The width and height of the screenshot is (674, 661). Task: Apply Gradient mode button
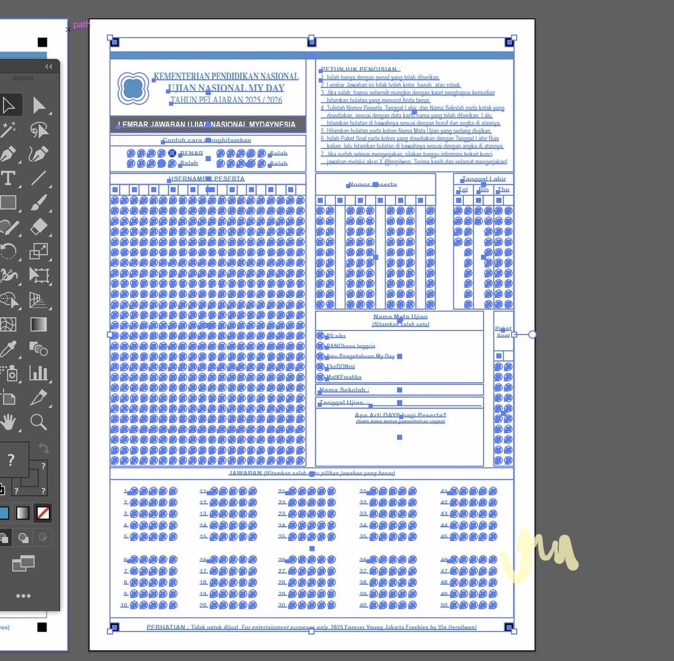23,513
